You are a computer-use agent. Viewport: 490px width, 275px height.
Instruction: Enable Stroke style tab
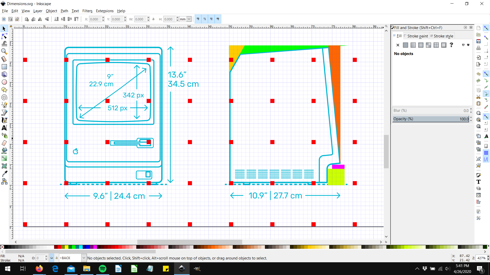443,36
